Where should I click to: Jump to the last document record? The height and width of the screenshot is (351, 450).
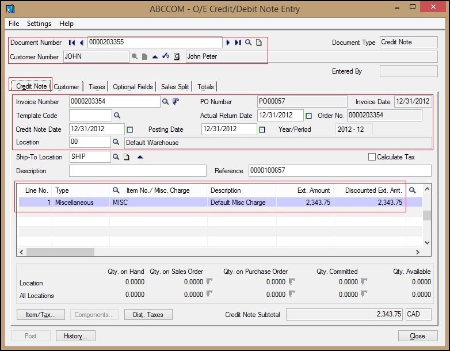pos(238,43)
